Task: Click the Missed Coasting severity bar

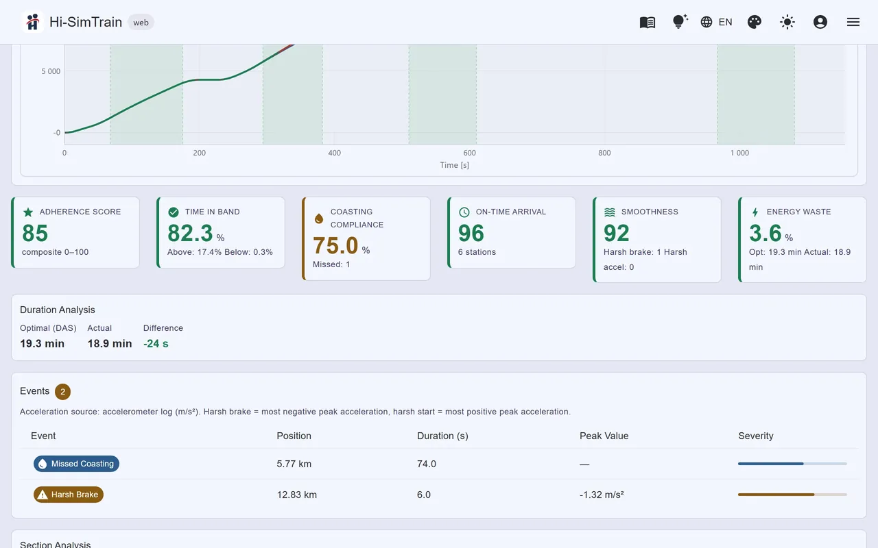Action: pyautogui.click(x=792, y=464)
